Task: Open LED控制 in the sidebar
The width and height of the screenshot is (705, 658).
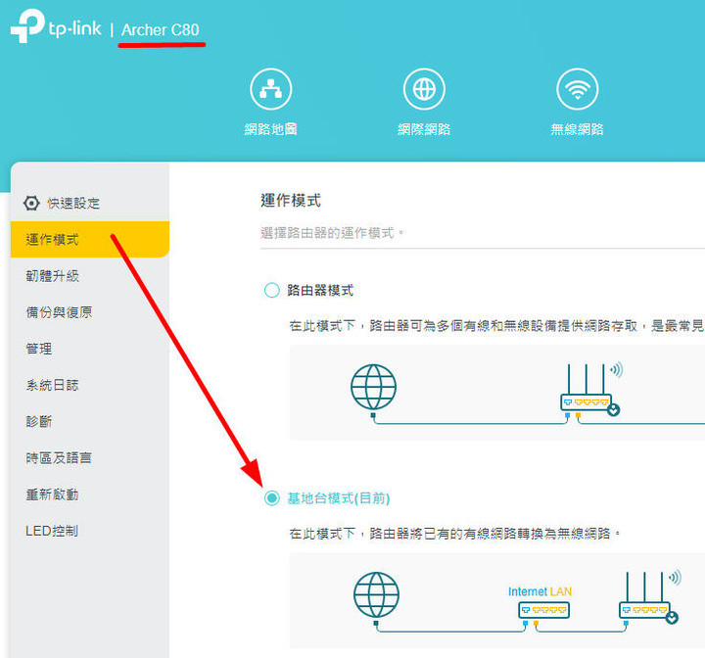Action: [52, 531]
